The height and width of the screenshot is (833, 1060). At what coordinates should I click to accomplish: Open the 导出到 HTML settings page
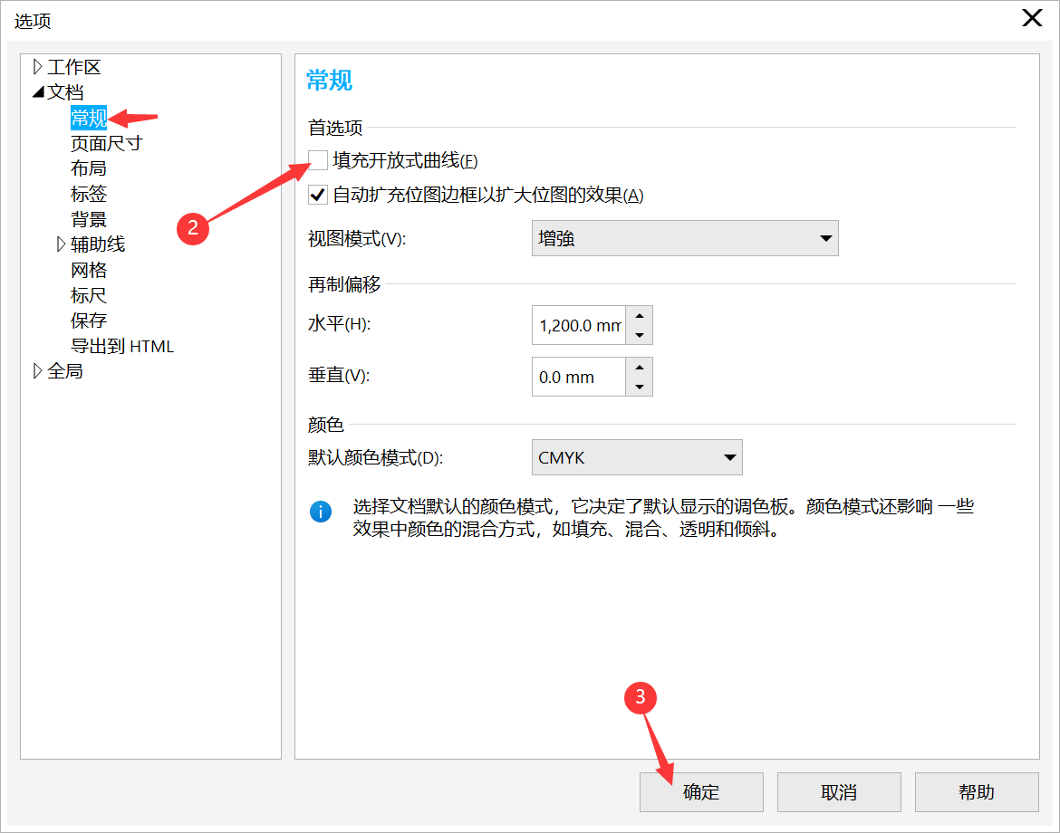123,345
